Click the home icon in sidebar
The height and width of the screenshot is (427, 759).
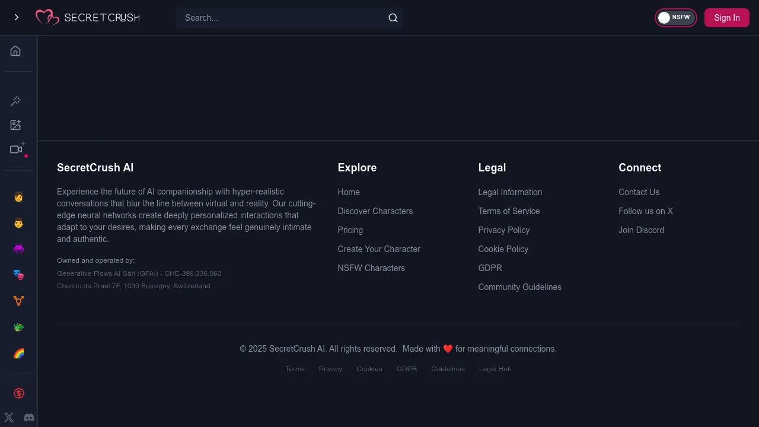[15, 51]
